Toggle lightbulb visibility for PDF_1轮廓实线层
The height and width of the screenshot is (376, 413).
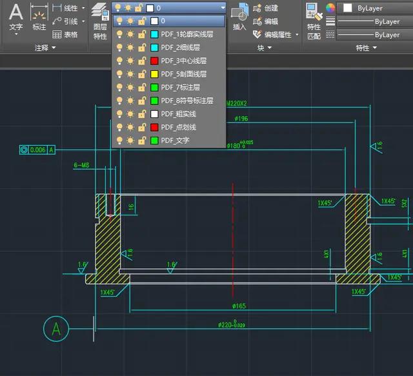coord(119,34)
